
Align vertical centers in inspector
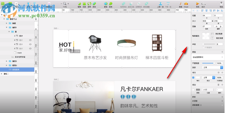click(x=218, y=10)
